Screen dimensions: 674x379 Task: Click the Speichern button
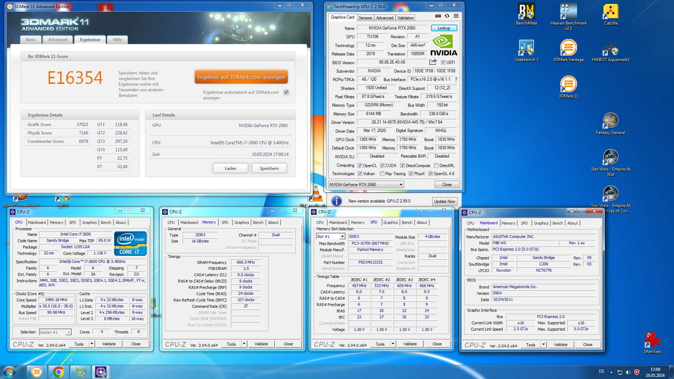tap(269, 168)
